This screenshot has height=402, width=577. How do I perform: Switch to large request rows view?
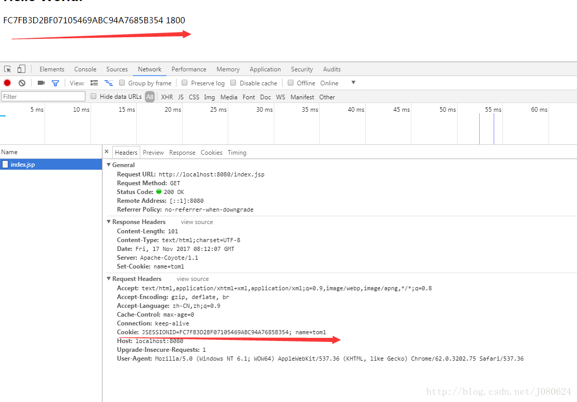[94, 83]
